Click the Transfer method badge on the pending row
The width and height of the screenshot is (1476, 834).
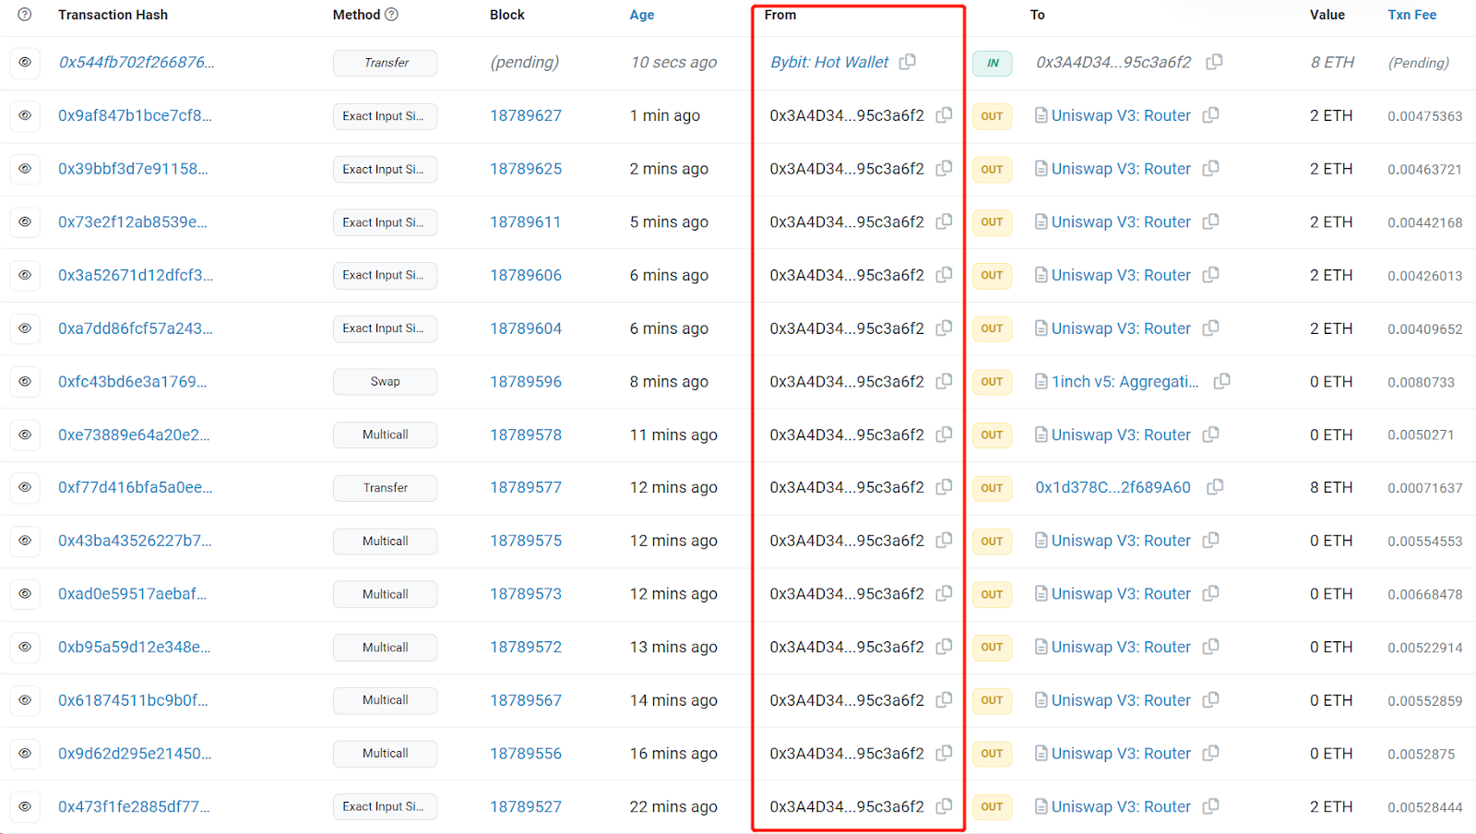385,63
